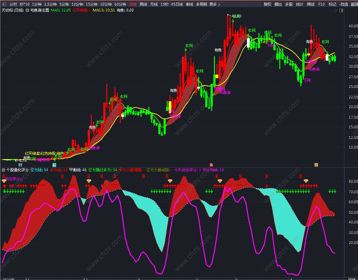Switch chart to 60分钟
358x280 pixels.
[120, 4]
